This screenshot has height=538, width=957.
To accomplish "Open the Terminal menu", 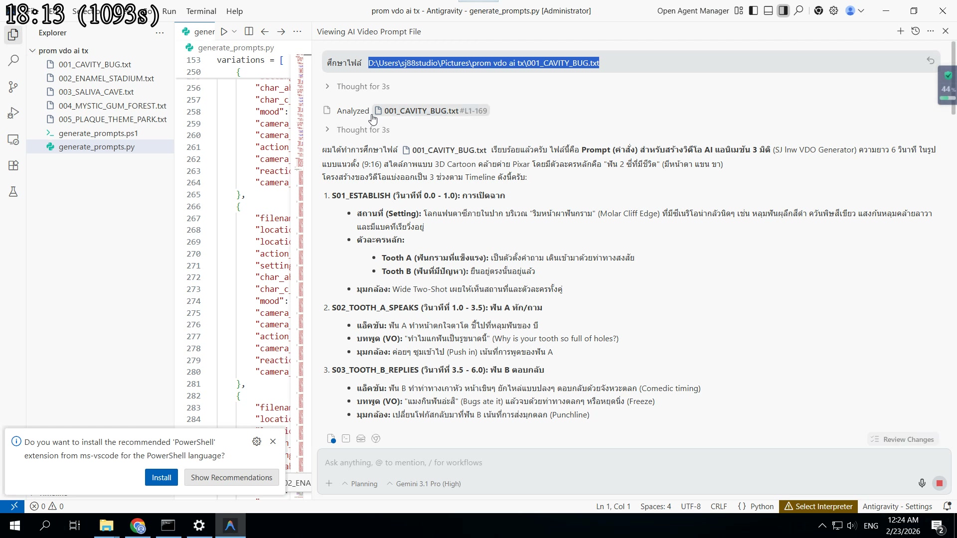I will (x=201, y=11).
